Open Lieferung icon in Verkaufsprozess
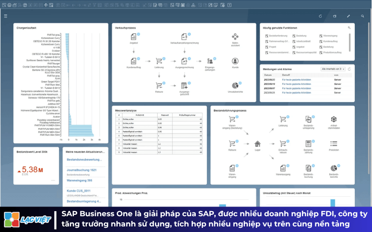Image resolution: width=372 pixels, height=232 pixels. [x=159, y=61]
